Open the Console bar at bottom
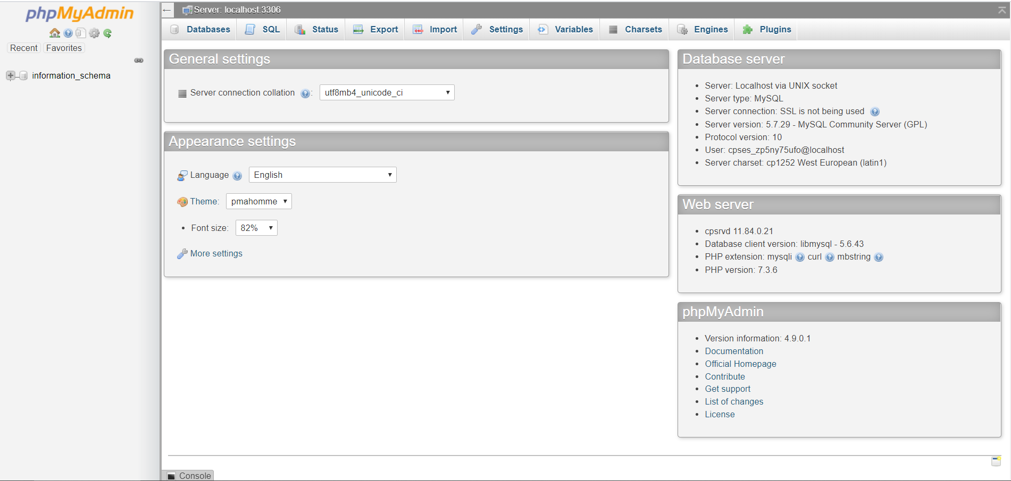The width and height of the screenshot is (1011, 481). pyautogui.click(x=188, y=476)
